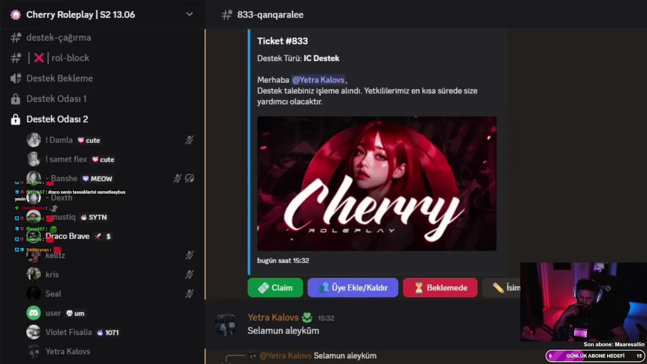
Task: Select user Violet Fisalia in voice list
Action: click(69, 332)
